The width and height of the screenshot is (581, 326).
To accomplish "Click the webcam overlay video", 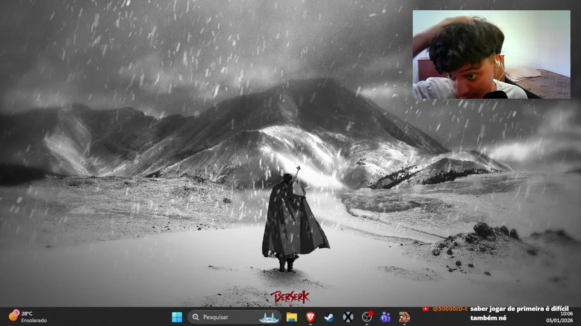I will [x=491, y=54].
